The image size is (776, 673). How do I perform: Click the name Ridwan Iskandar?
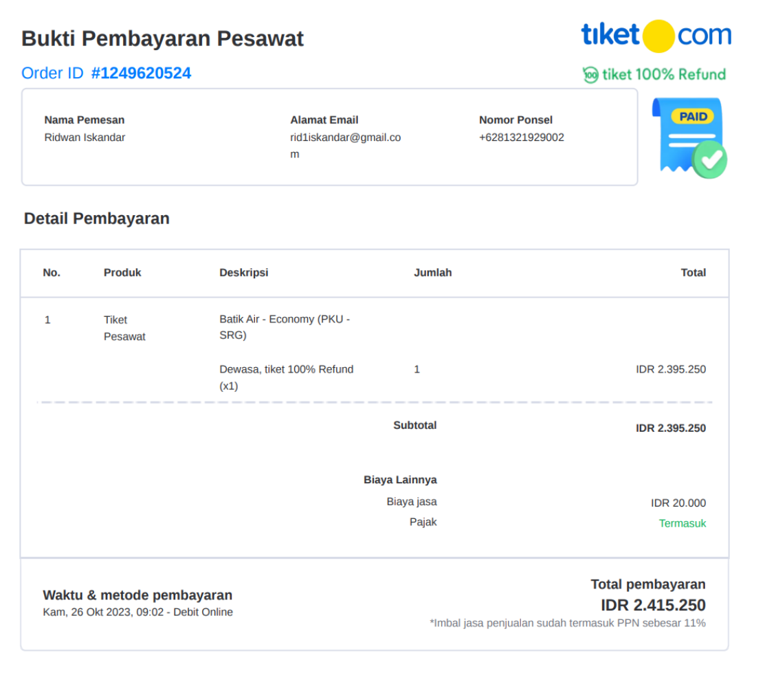(85, 137)
